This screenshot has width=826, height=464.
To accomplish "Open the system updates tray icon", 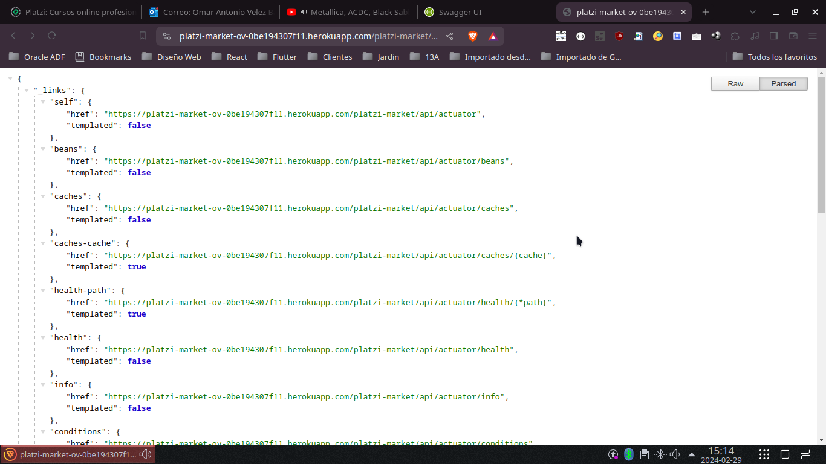I will (613, 454).
